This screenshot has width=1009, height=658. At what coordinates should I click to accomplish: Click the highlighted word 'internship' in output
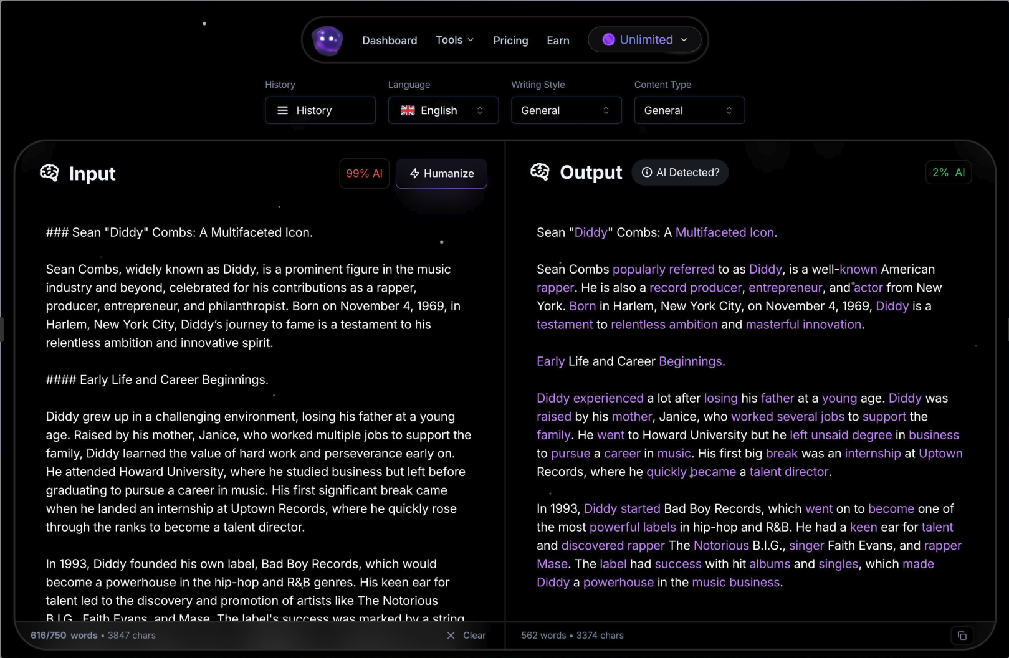tap(873, 454)
